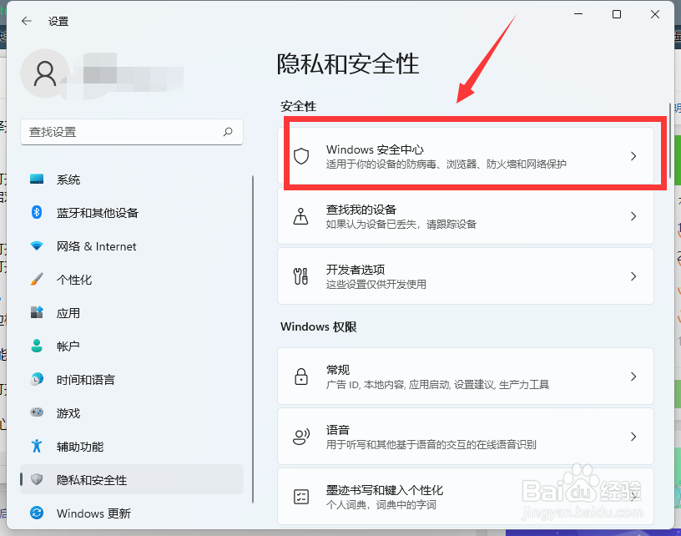Click the 适用于你的设备的防病毒 description text
This screenshot has width=681, height=536.
coord(446,164)
